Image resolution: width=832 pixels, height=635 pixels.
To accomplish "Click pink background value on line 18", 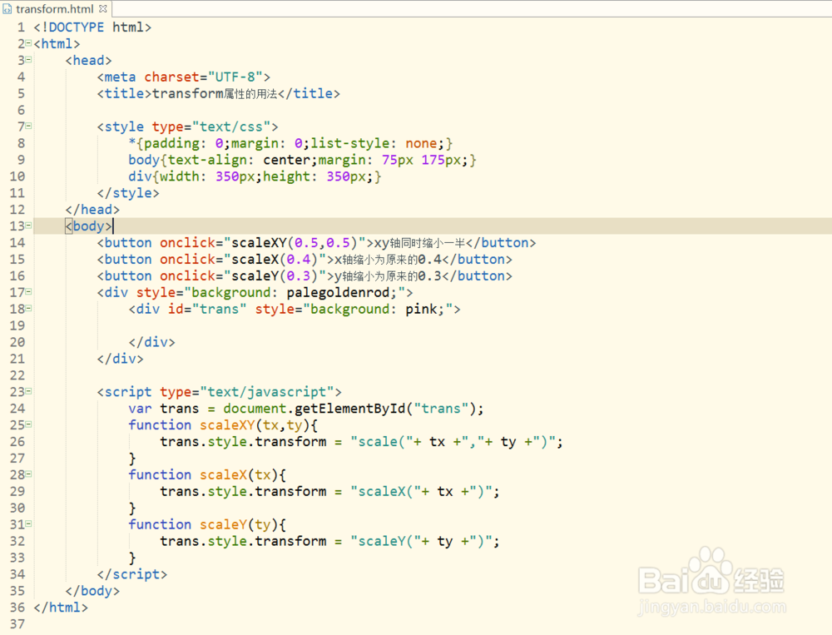I will coord(421,309).
